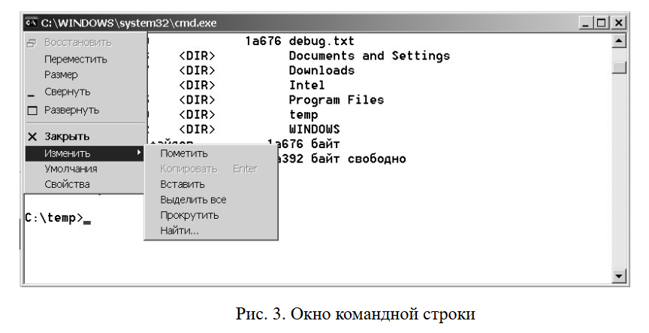Expand the Изменить submenu arrow

[139, 153]
